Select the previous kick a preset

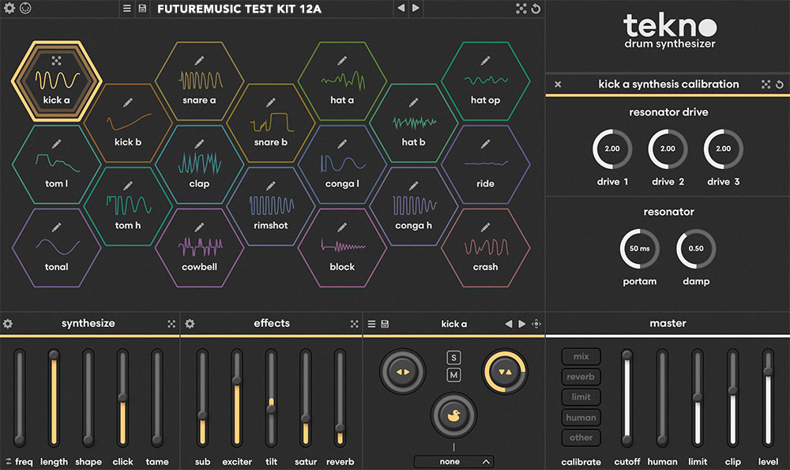tap(508, 324)
